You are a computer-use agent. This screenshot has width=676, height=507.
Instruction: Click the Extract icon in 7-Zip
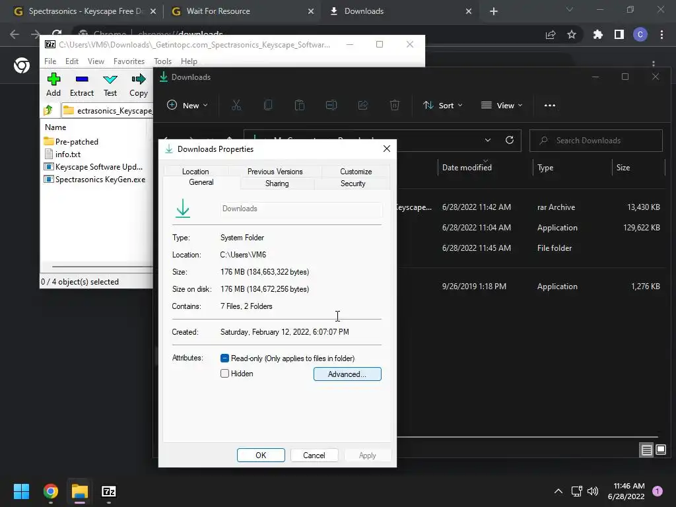(81, 85)
